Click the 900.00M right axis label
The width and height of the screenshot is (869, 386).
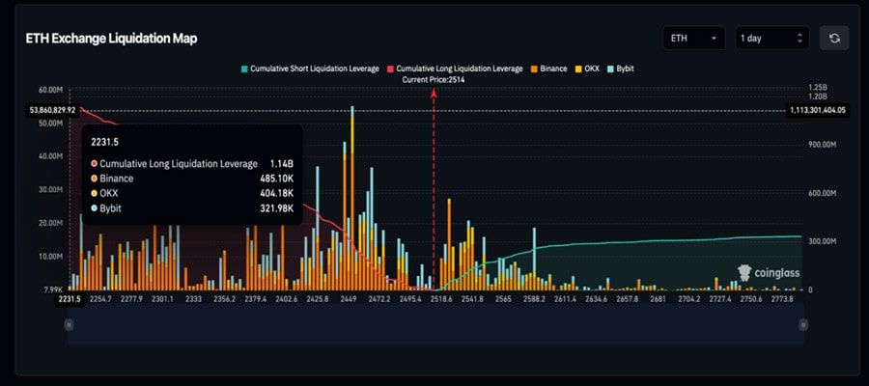tap(822, 145)
